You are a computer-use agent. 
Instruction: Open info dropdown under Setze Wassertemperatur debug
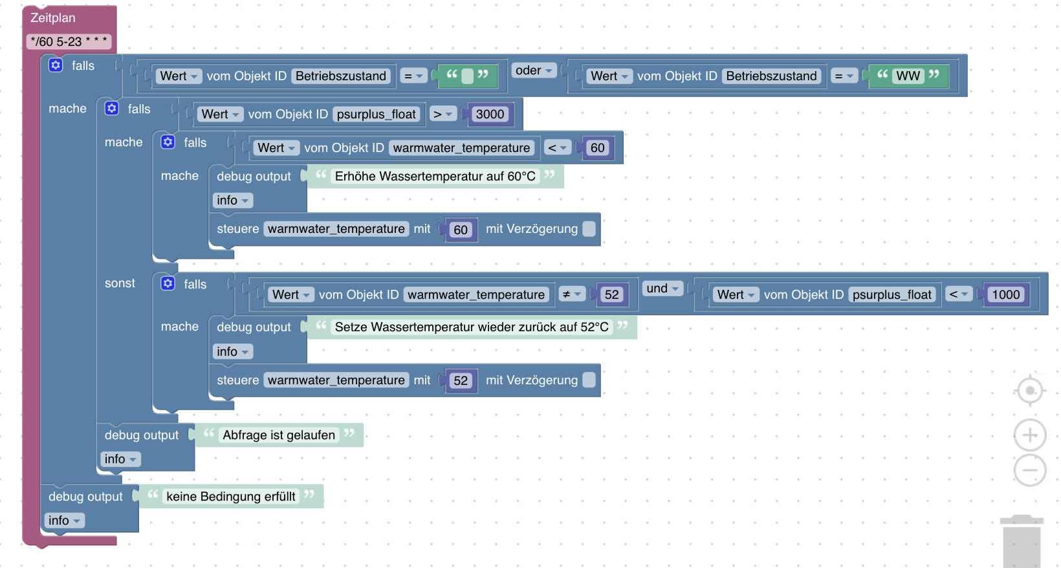[233, 352]
